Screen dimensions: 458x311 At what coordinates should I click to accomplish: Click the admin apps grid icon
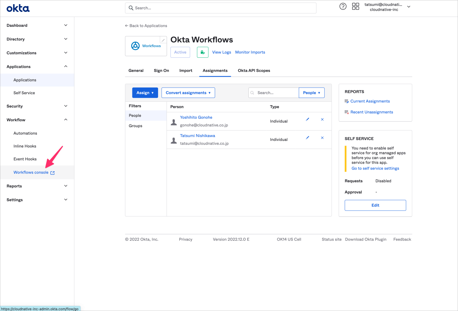[x=356, y=6]
